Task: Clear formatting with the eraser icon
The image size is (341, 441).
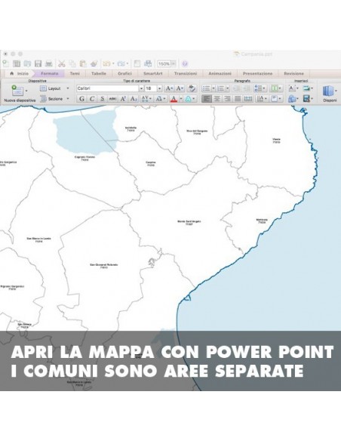Action: pyautogui.click(x=192, y=88)
